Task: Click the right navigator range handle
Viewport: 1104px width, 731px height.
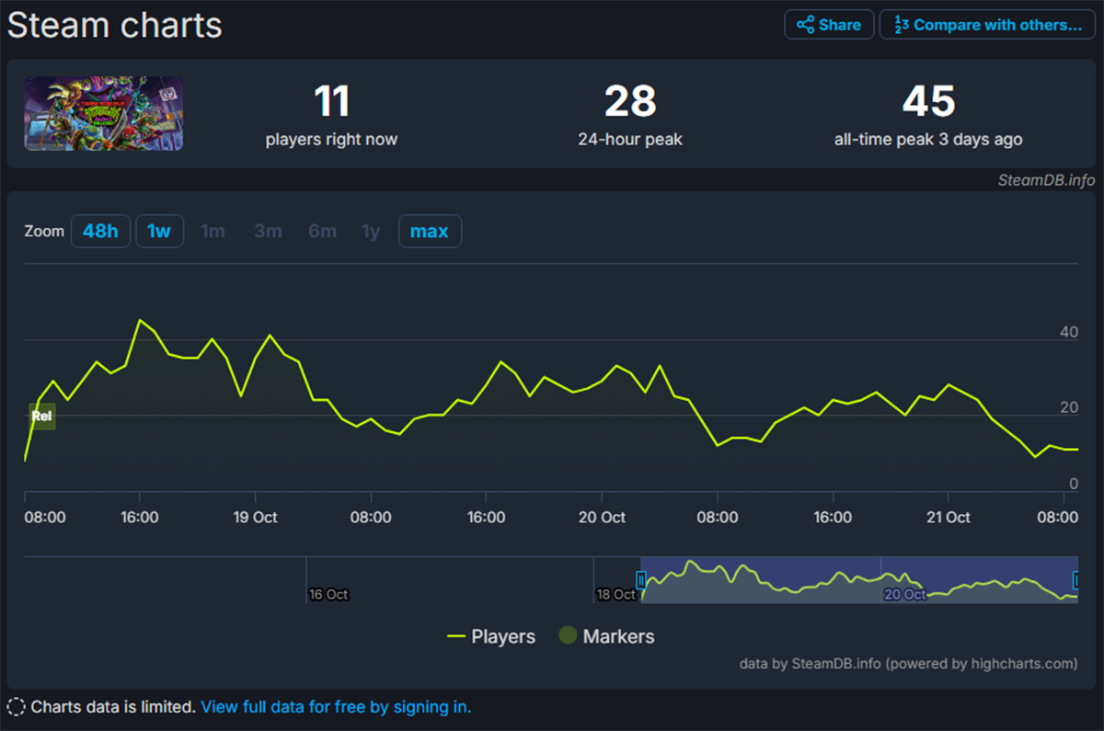Action: (1076, 580)
